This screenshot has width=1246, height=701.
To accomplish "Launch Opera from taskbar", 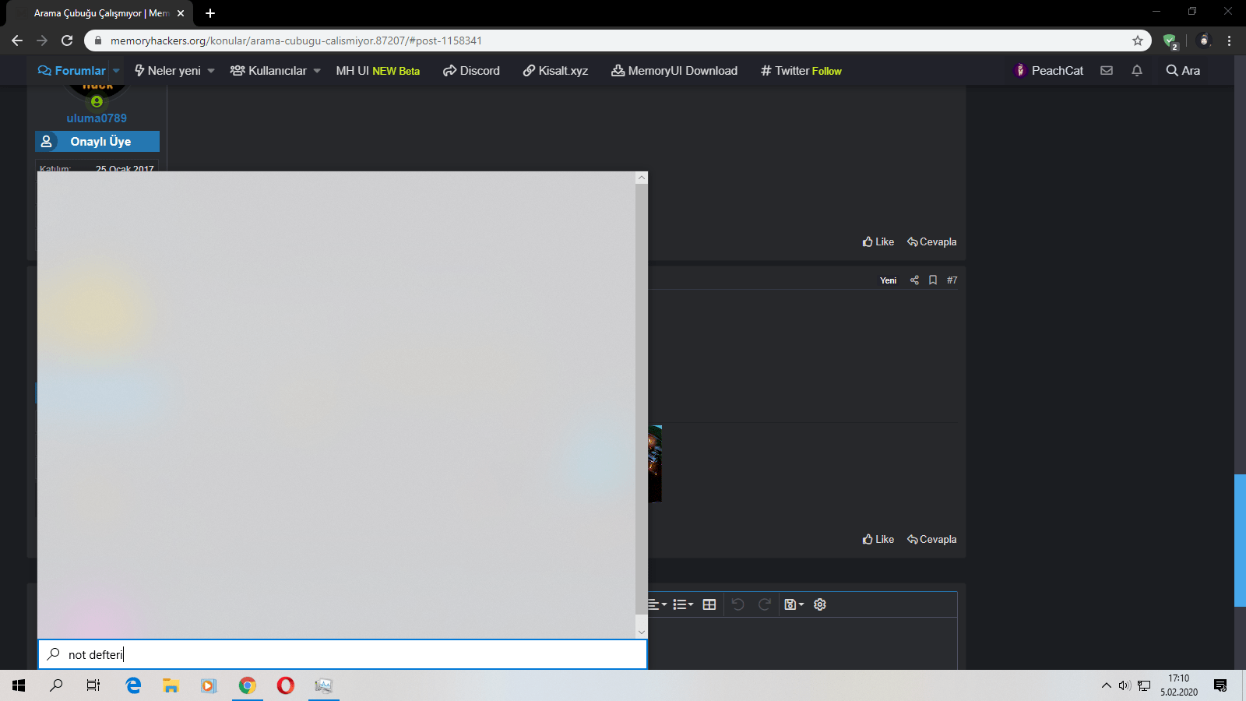I will click(x=286, y=685).
